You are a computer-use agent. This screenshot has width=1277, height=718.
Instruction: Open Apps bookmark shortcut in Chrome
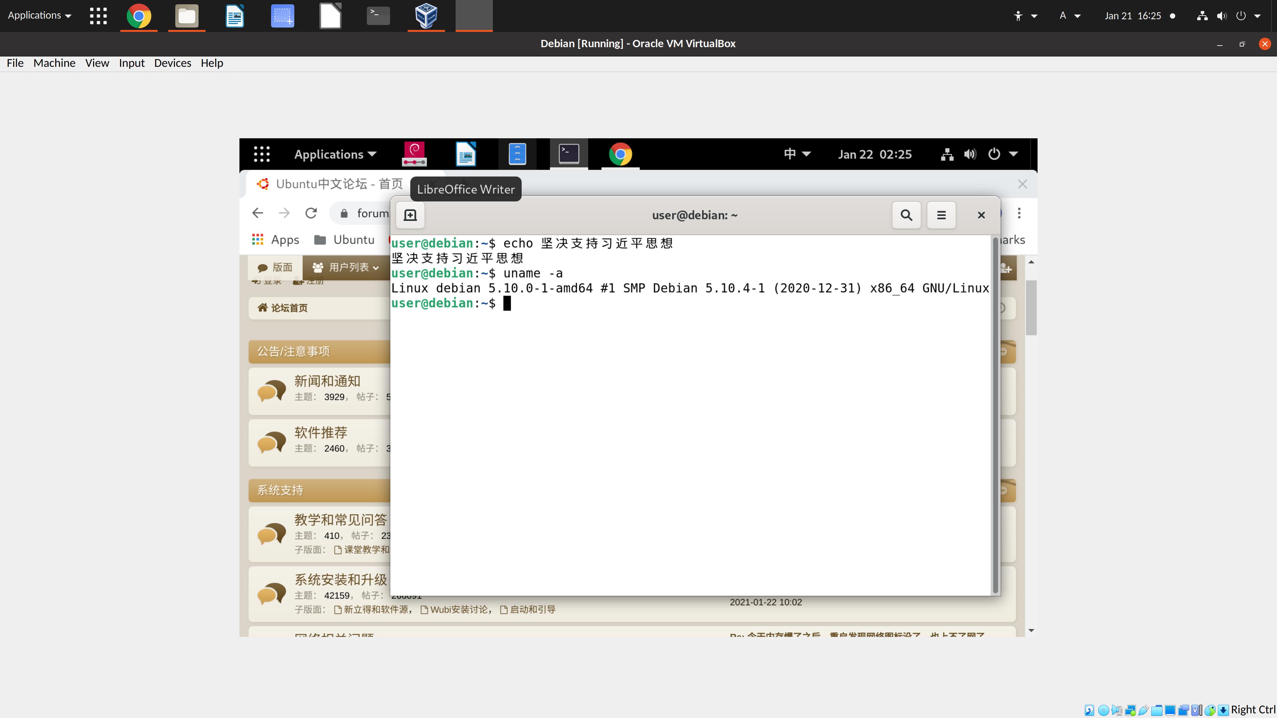(x=276, y=240)
